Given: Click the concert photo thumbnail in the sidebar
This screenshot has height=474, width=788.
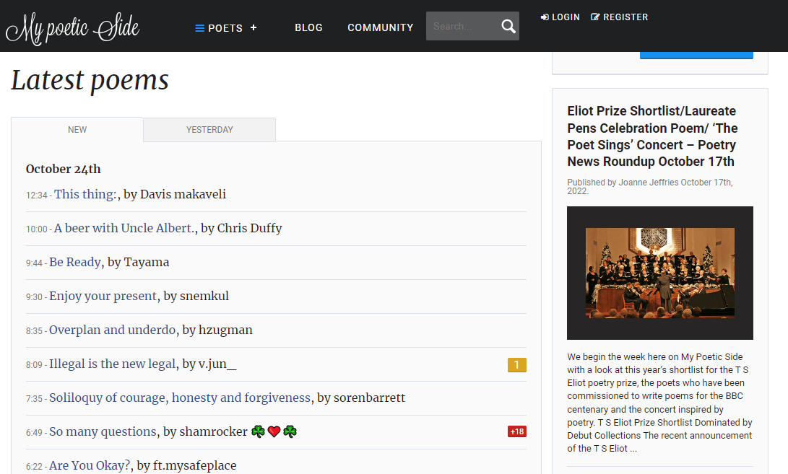Looking at the screenshot, I should coord(659,273).
